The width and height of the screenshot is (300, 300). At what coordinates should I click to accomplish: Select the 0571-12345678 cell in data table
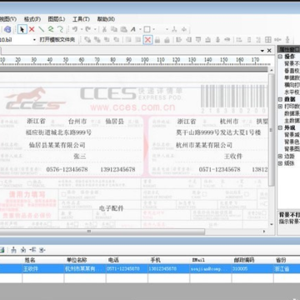pyautogui.click(x=127, y=269)
